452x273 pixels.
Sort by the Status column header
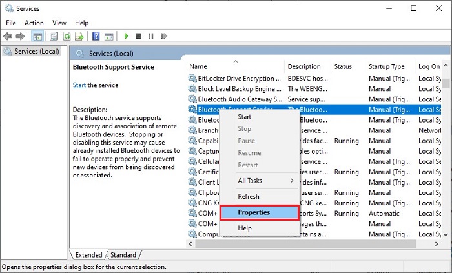(x=347, y=66)
